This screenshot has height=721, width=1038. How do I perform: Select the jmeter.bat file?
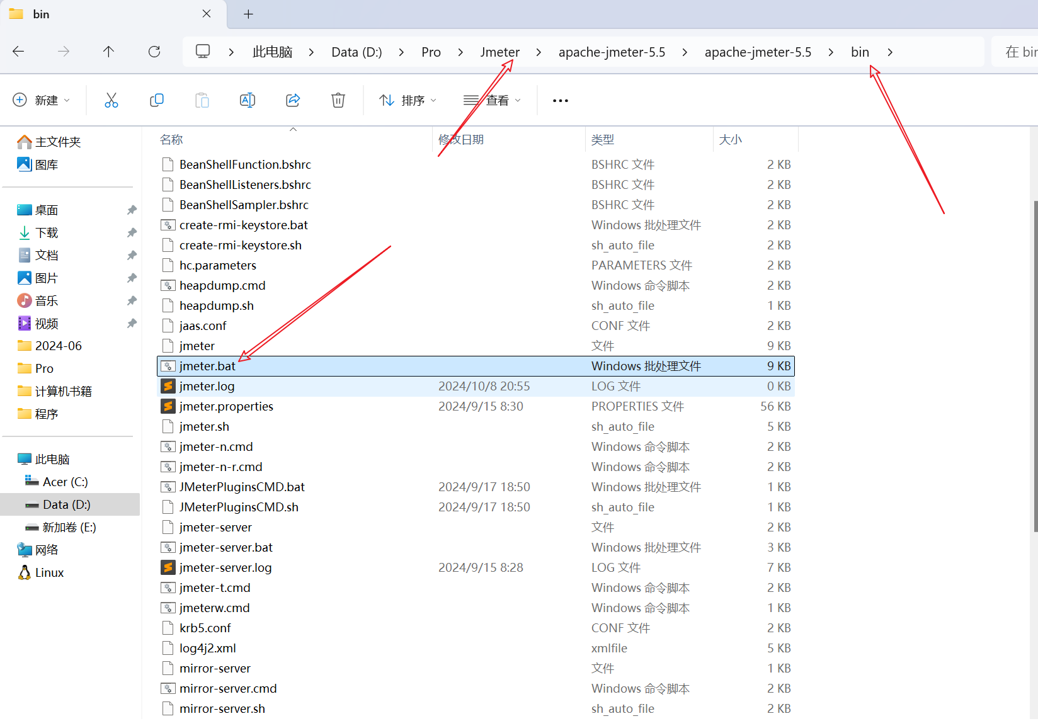click(x=476, y=366)
